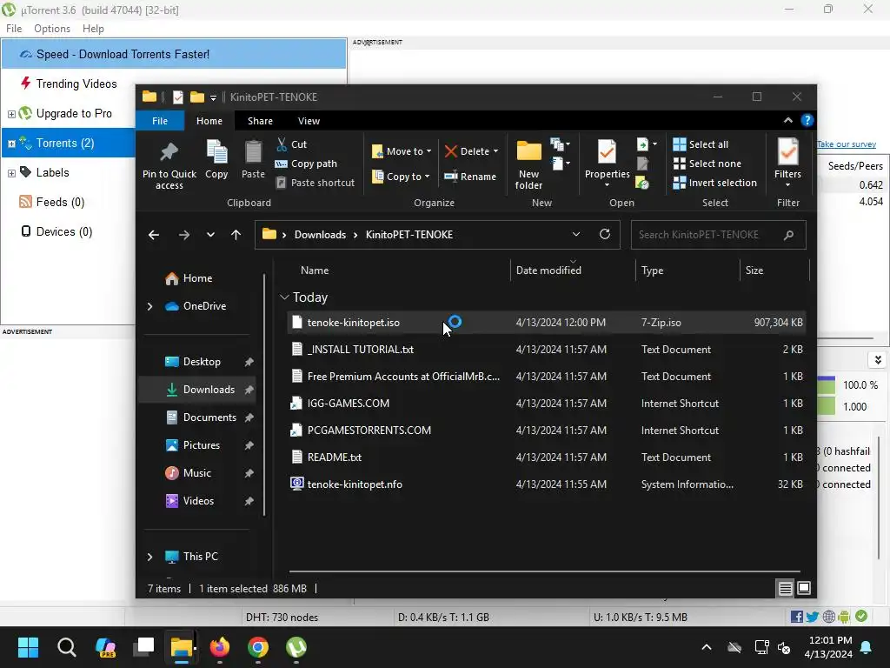Switch to details view layout icon
This screenshot has height=668, width=890.
coord(785,589)
